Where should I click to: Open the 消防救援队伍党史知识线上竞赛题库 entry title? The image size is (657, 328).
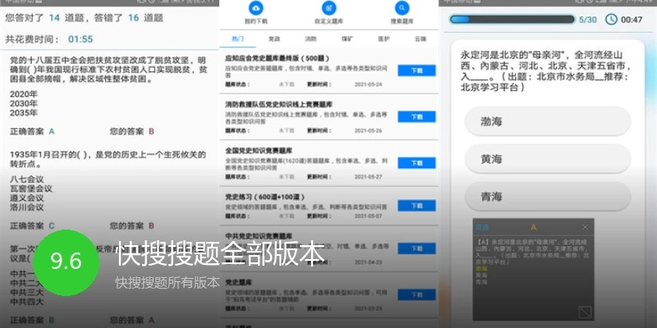[278, 104]
